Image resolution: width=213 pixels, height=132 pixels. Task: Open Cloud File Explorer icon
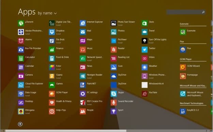click(x=21, y=85)
